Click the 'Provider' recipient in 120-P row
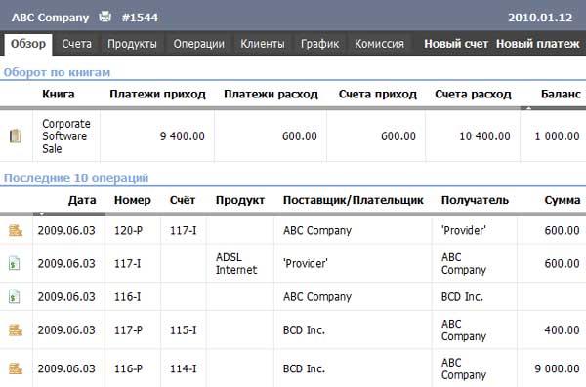The width and height of the screenshot is (586, 387). tap(463, 230)
